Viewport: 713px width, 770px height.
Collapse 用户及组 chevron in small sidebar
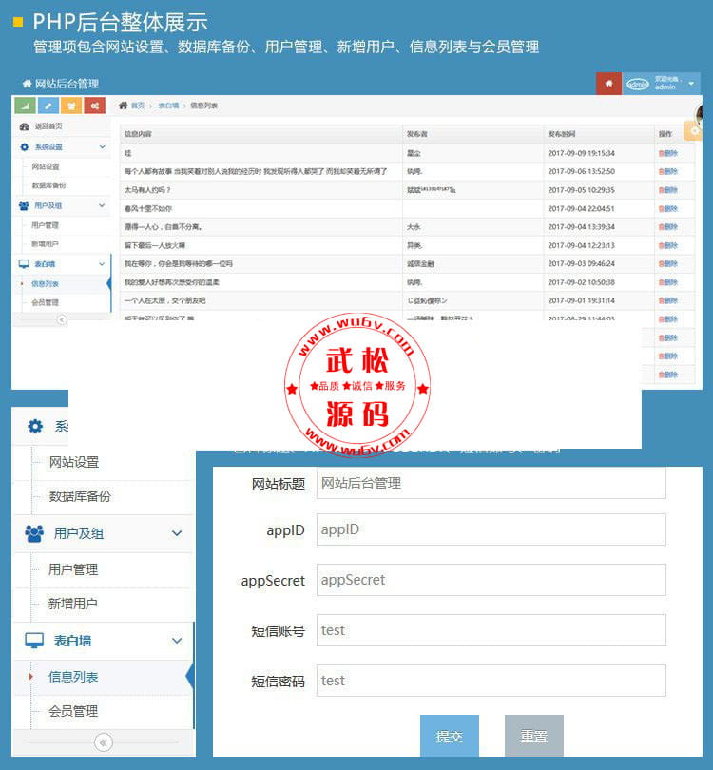pos(102,205)
